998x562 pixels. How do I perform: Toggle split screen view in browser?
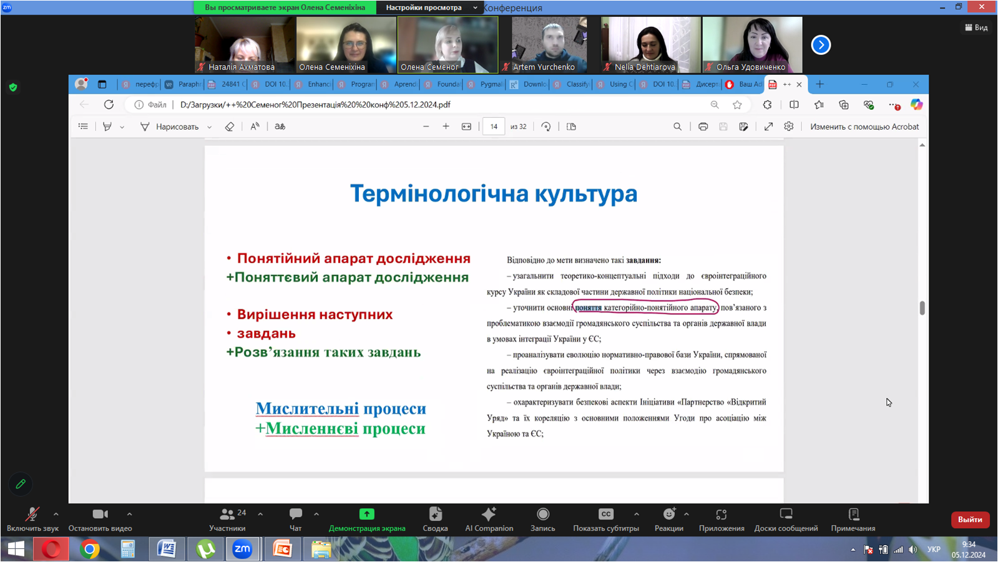coord(794,105)
